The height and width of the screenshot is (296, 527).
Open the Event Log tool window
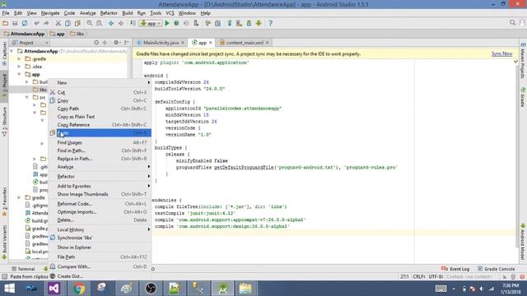455,269
